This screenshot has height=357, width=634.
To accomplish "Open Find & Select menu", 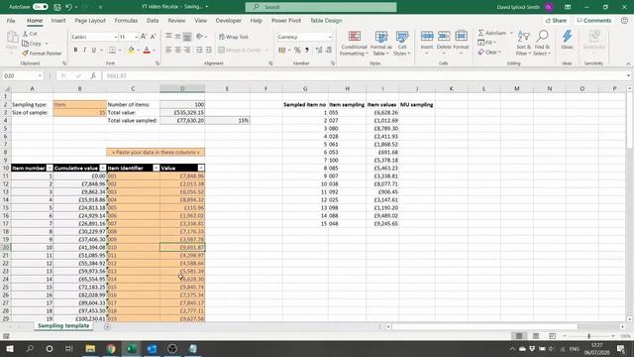I will coord(542,43).
